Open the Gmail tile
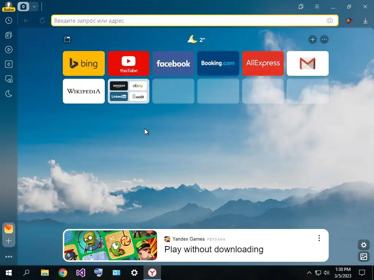Screen dimensions: 374x280 tap(308, 63)
